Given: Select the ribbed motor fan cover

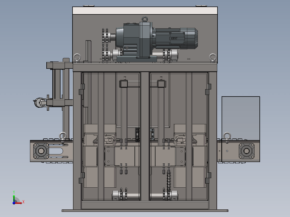Looking at the screenshot, I should click(x=189, y=38).
